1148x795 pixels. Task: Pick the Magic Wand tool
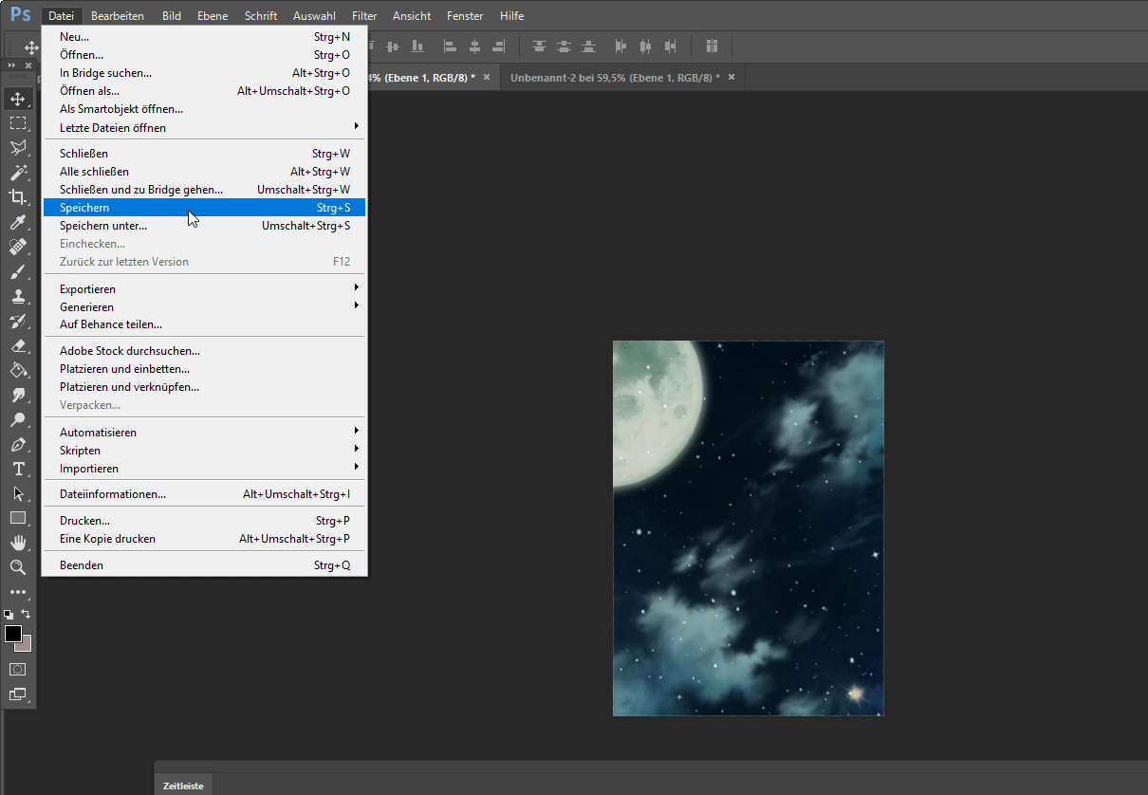(17, 173)
